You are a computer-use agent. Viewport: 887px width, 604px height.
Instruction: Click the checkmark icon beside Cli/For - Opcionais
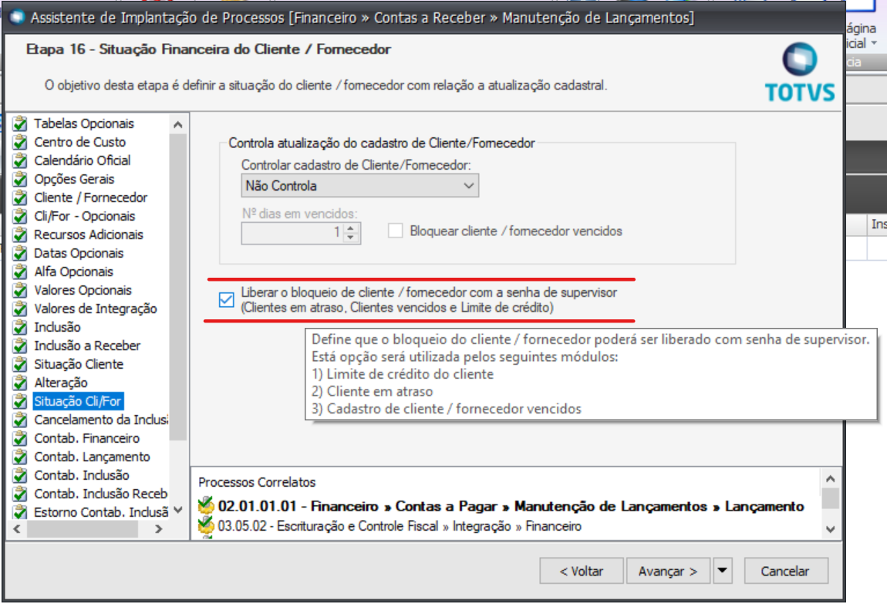pyautogui.click(x=20, y=216)
